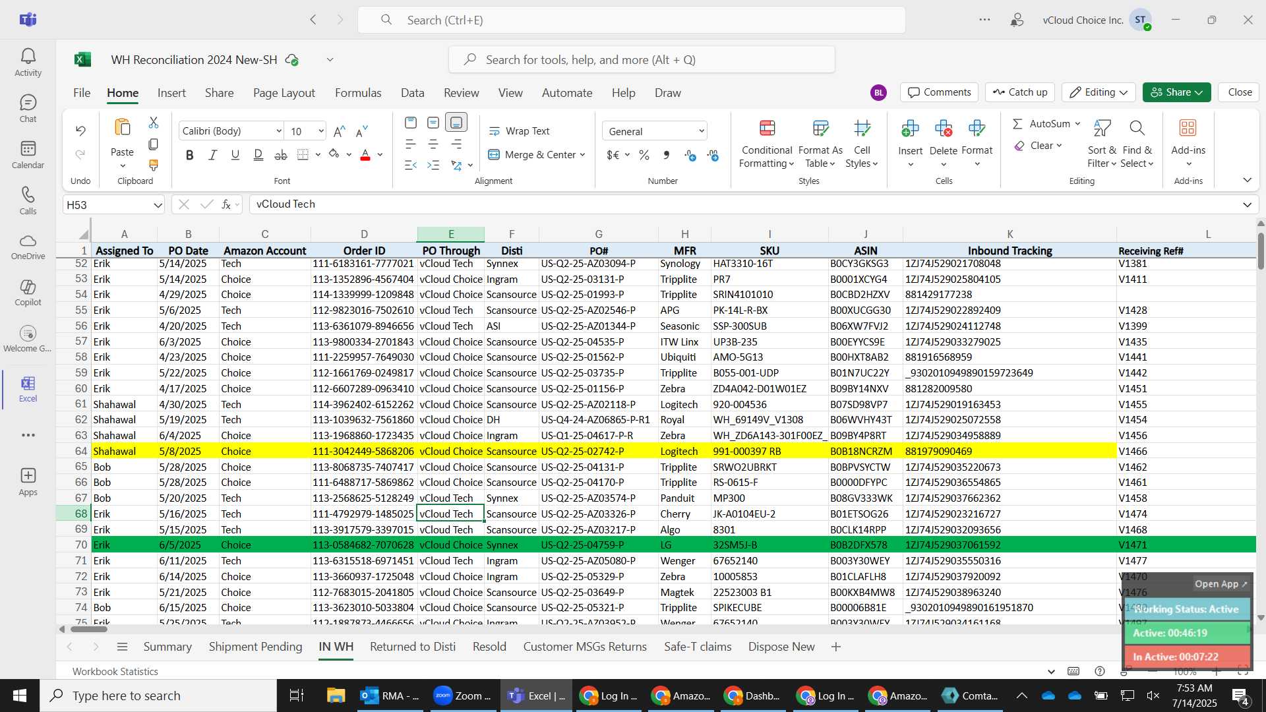This screenshot has width=1266, height=712.
Task: Click the Format Painter icon
Action: pos(154,165)
